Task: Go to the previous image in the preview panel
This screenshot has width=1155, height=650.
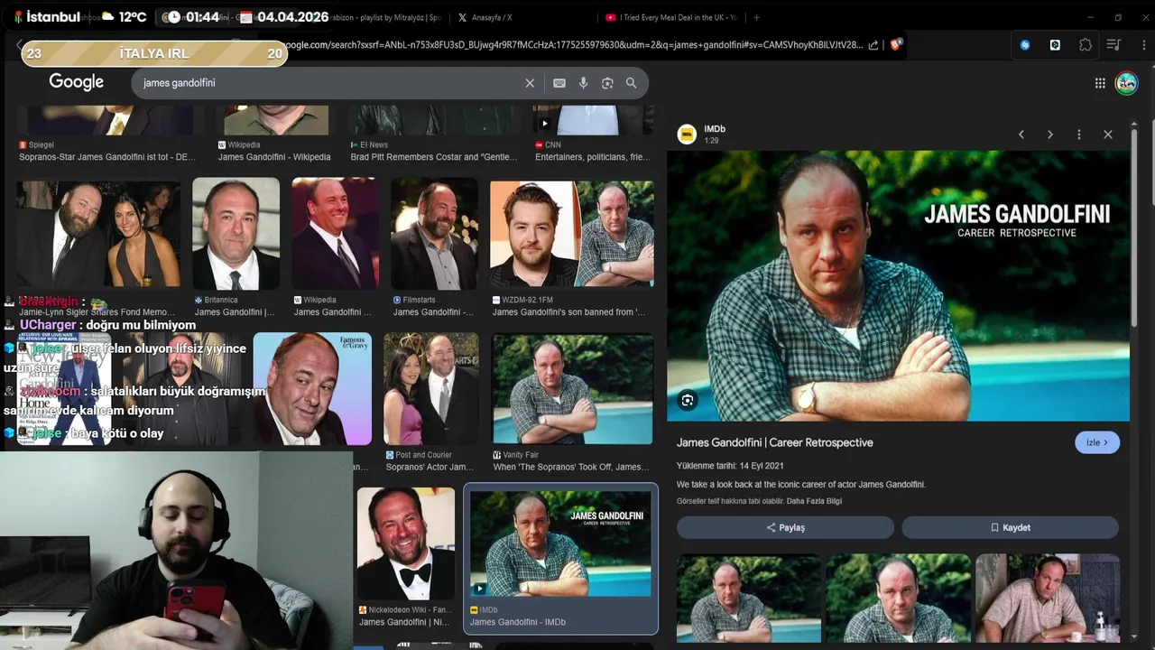Action: click(1021, 135)
